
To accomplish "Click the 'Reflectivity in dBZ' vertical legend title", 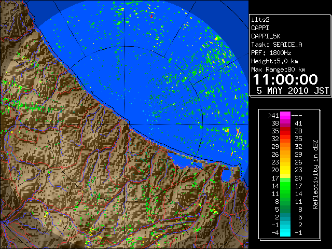I will point(315,174).
